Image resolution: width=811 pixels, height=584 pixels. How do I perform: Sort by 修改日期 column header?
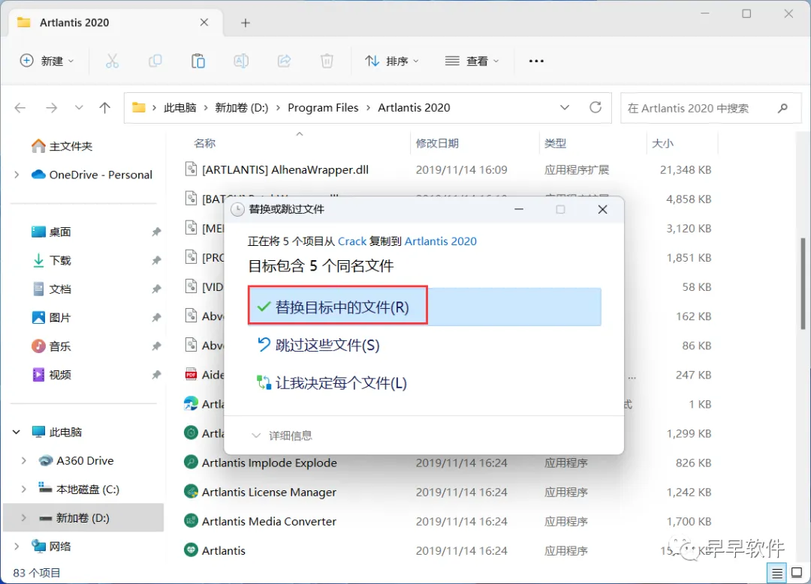(437, 143)
